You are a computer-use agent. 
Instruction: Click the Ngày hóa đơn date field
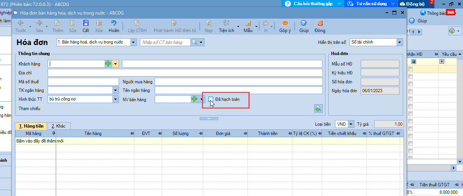click(x=380, y=90)
